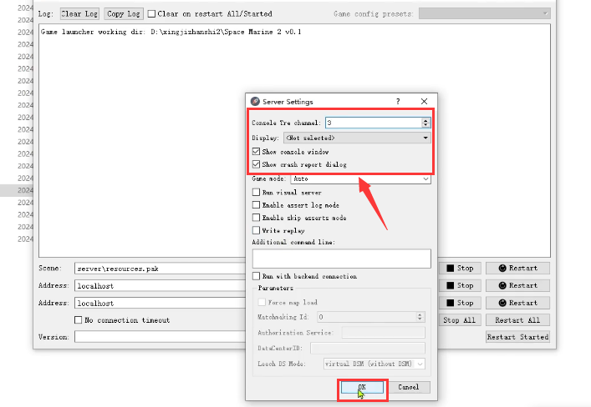This screenshot has height=407, width=591.
Task: Click the Clear Log button
Action: [x=79, y=14]
